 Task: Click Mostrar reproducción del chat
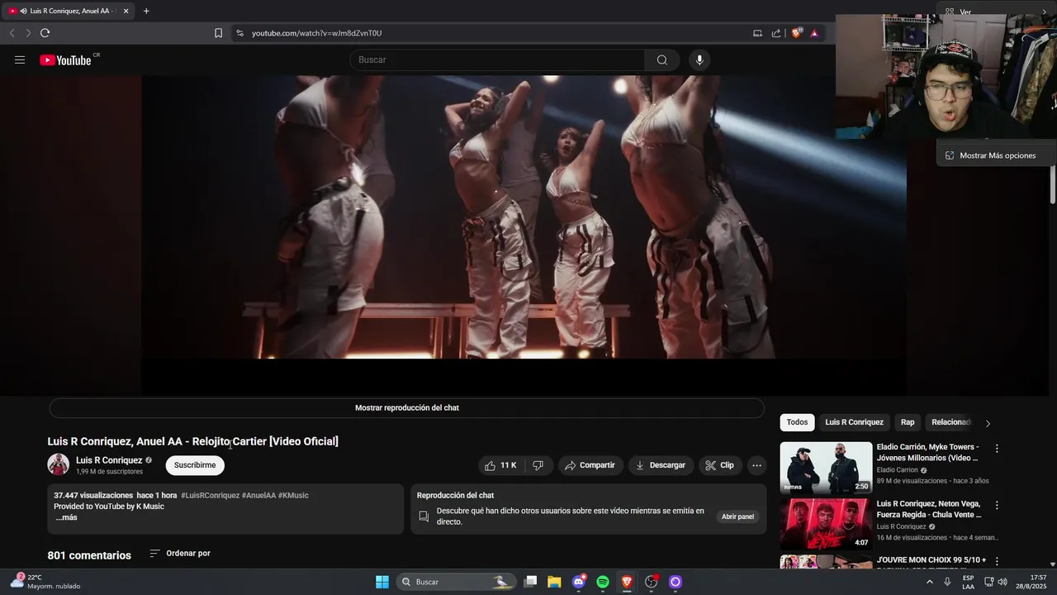[x=407, y=407]
